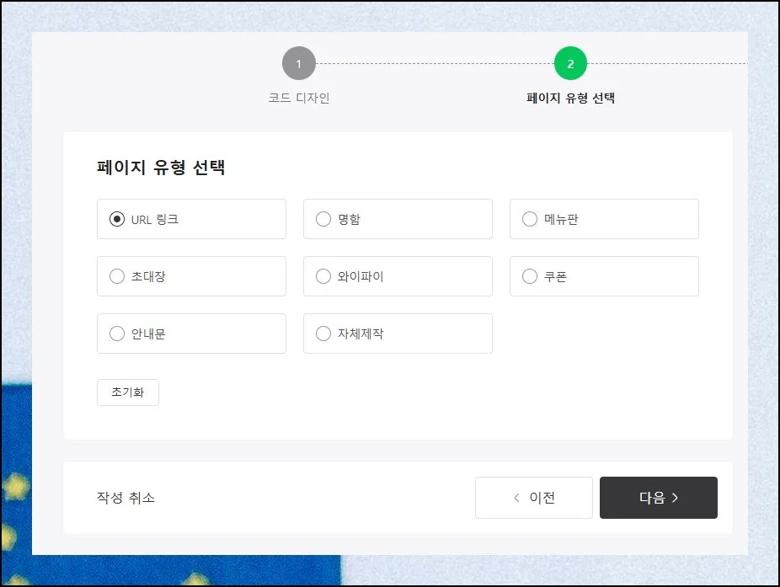Image resolution: width=780 pixels, height=587 pixels.
Task: Click the right chevron in 다음 button
Action: [x=675, y=498]
